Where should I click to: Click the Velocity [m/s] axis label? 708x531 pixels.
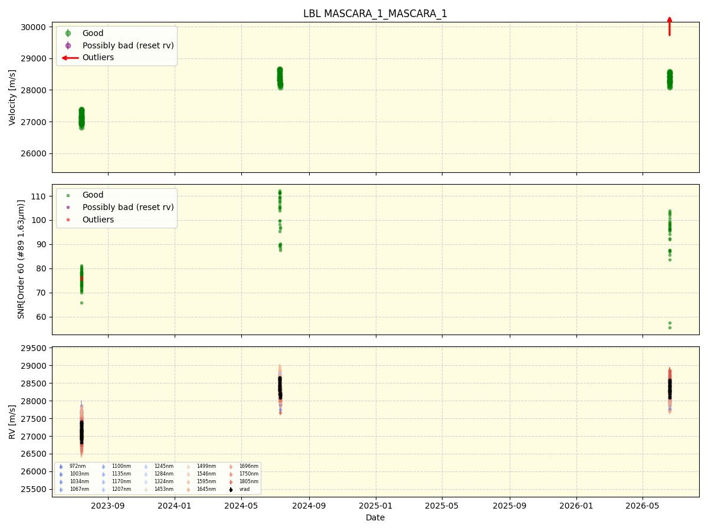point(12,97)
